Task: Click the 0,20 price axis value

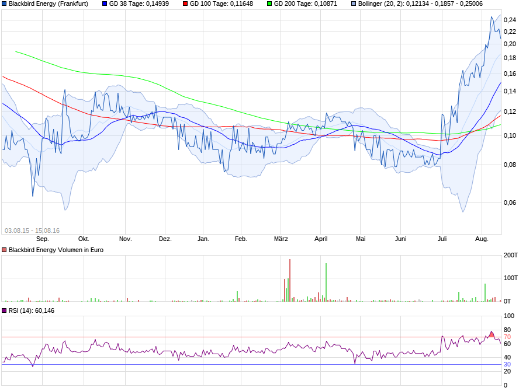Action: 510,44
